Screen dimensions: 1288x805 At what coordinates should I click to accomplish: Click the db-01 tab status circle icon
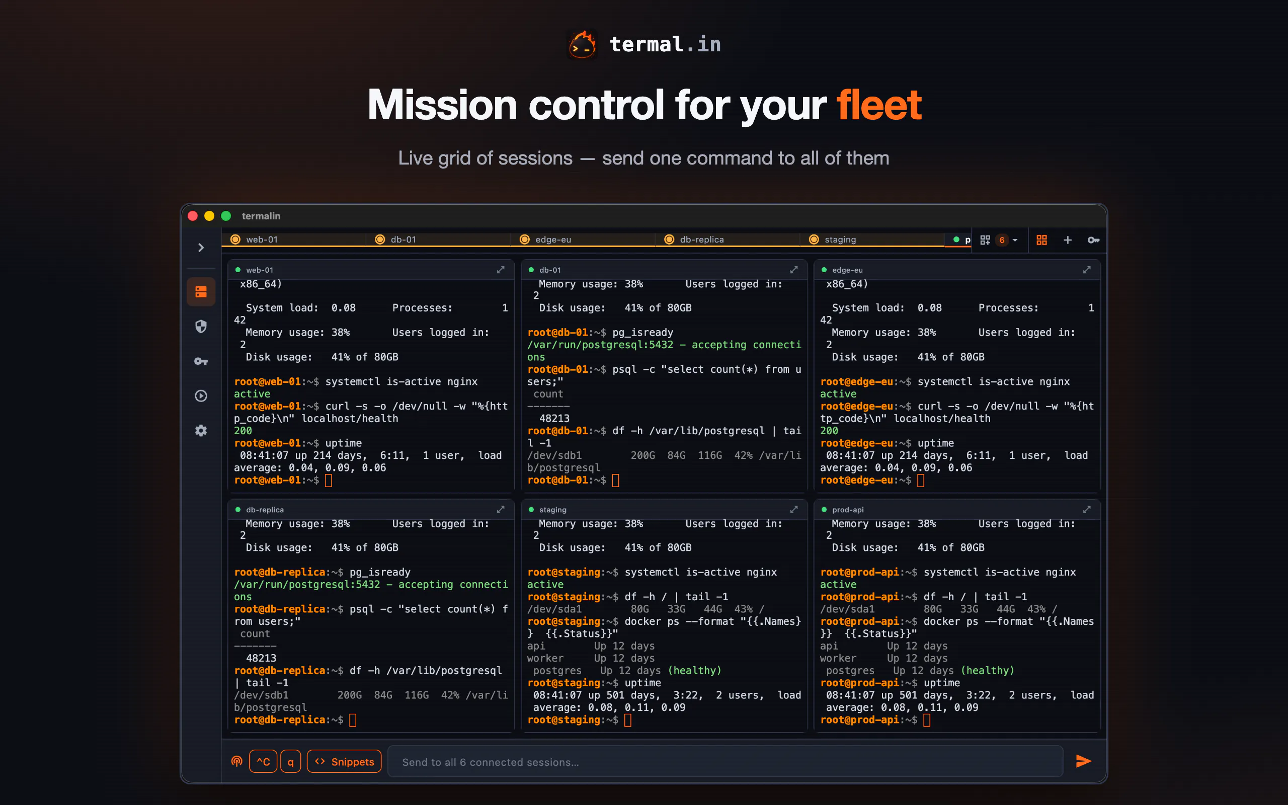coord(380,239)
